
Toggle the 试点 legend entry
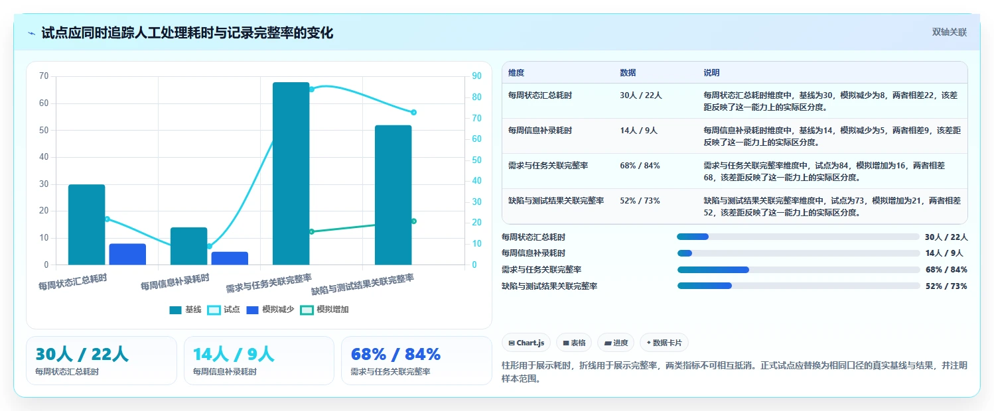click(x=224, y=310)
